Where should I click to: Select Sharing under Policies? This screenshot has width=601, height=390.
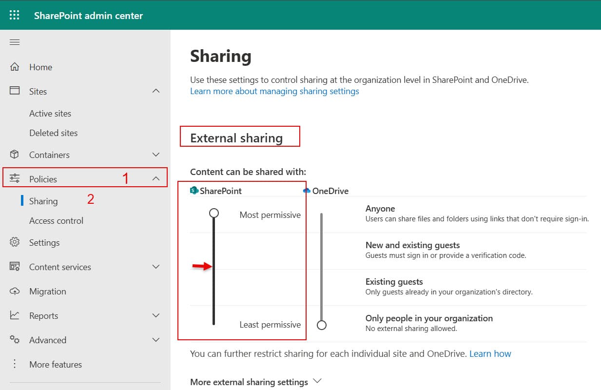click(x=43, y=201)
